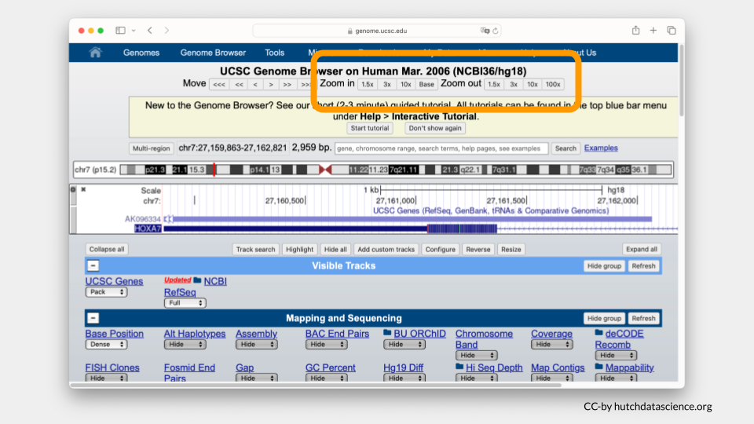Zoom in 3x
Screen dimensions: 754x424
point(387,84)
